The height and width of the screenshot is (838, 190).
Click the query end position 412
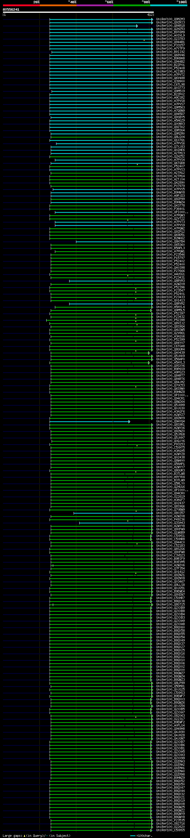click(x=150, y=15)
